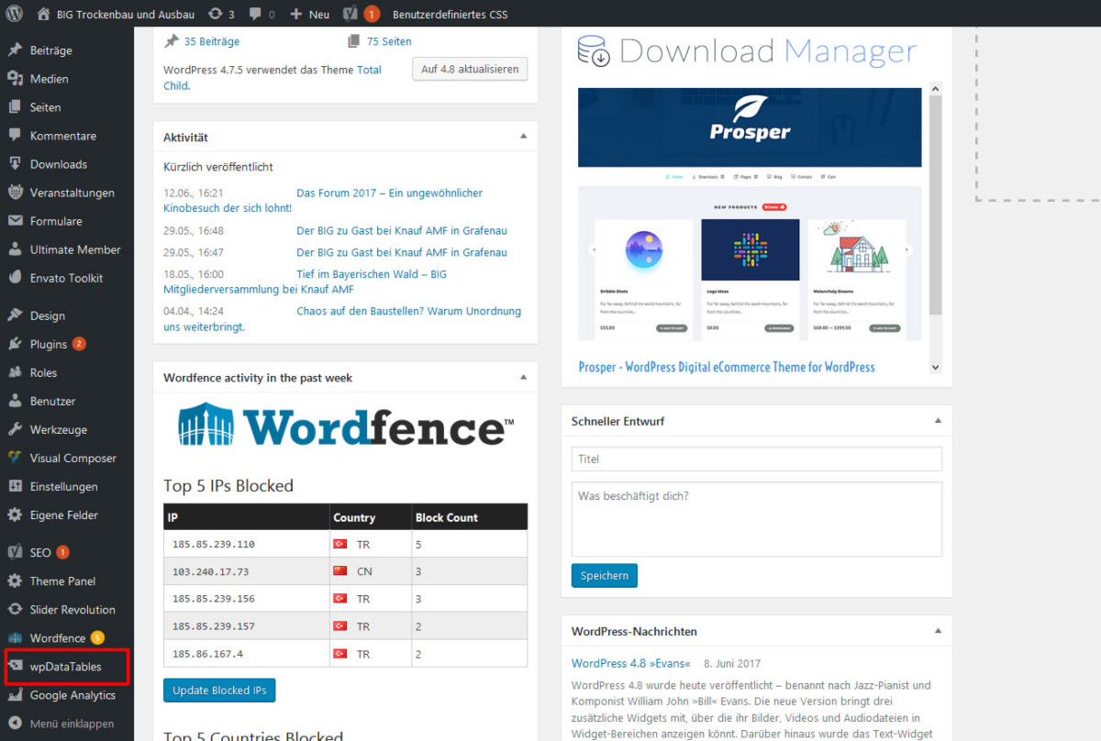1101x741 pixels.
Task: Click the Slider Revolution refresh icon
Action: point(15,610)
